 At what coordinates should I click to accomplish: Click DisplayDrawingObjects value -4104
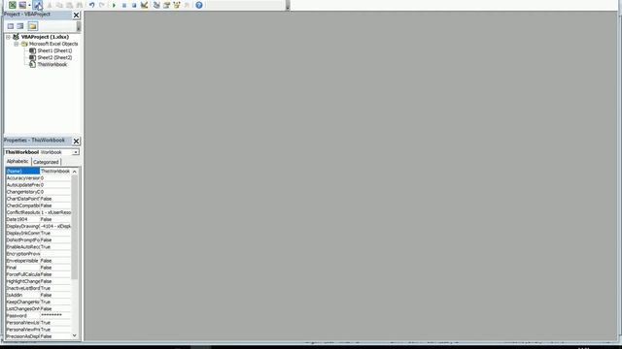[55, 226]
